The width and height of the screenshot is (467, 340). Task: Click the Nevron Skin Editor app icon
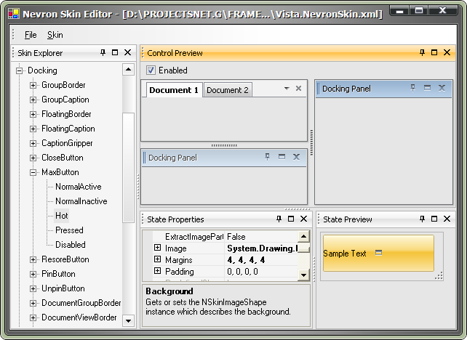(14, 14)
